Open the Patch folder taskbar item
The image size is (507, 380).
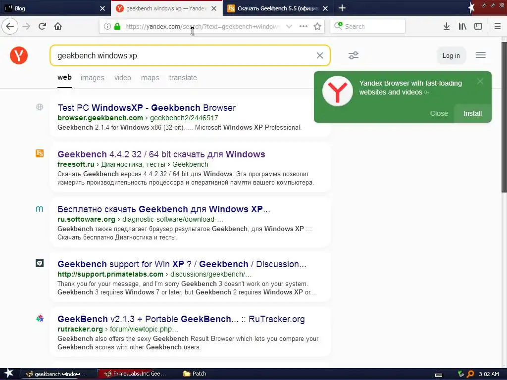[195, 374]
